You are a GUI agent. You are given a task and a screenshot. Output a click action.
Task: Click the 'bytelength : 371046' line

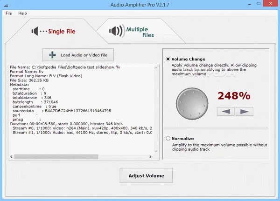[x=35, y=102]
